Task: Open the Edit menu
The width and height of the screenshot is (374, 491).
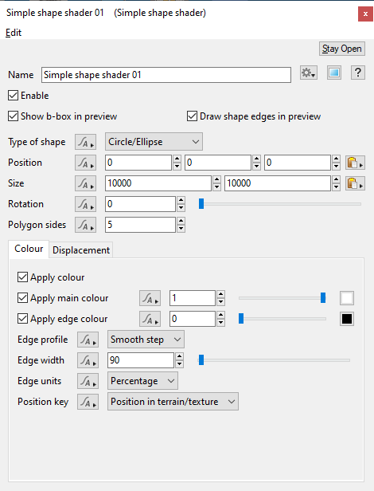Action: point(14,33)
